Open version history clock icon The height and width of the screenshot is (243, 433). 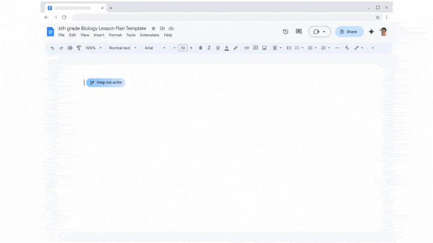pyautogui.click(x=286, y=32)
